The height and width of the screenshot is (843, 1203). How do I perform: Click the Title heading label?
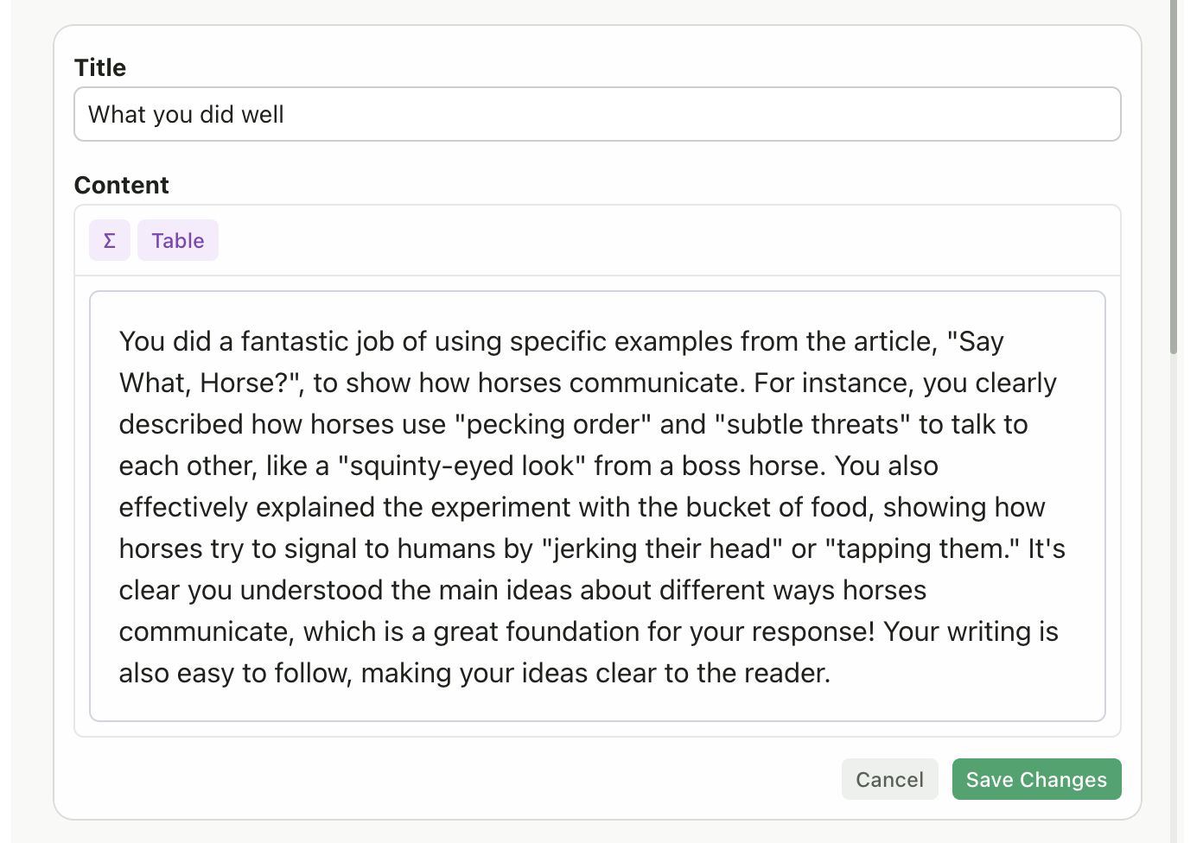coord(99,67)
